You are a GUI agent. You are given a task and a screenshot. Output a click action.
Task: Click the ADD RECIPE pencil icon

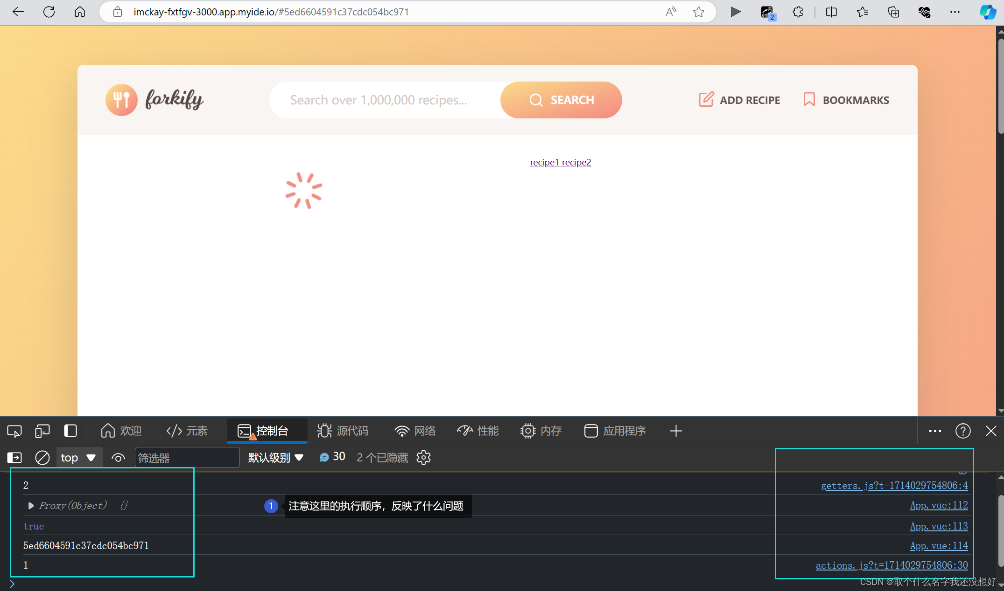(x=704, y=99)
